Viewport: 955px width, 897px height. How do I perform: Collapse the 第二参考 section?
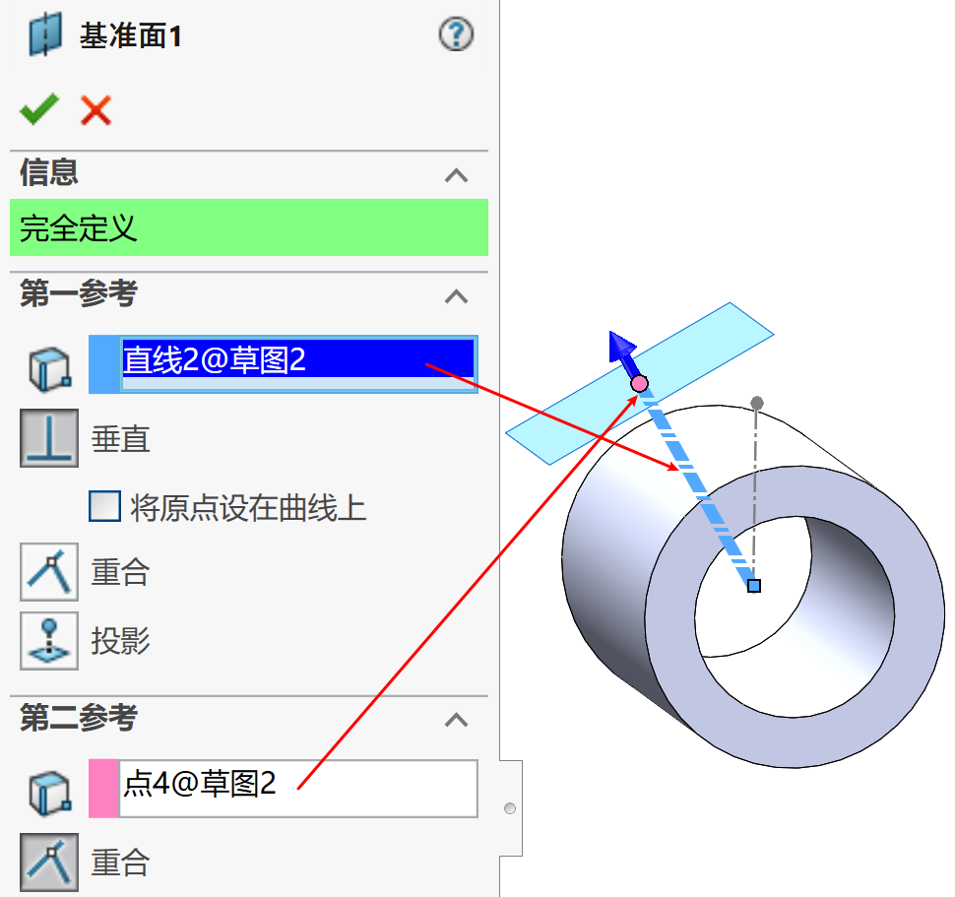pyautogui.click(x=456, y=720)
